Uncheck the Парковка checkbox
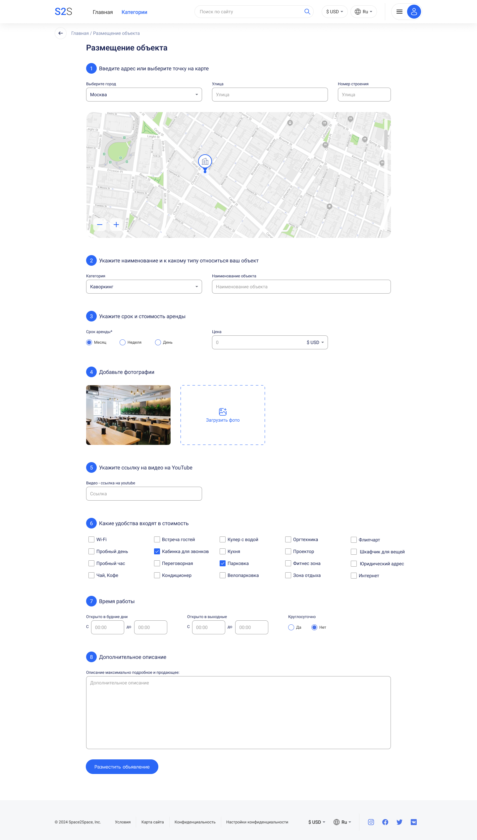This screenshot has height=840, width=477. pyautogui.click(x=223, y=563)
